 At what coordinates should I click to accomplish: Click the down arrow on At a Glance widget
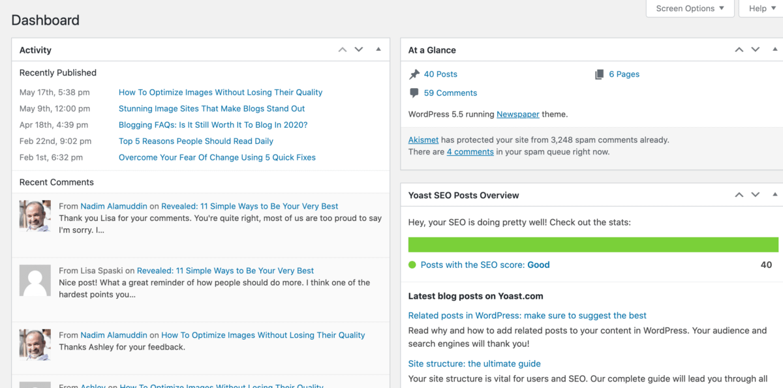(x=755, y=49)
